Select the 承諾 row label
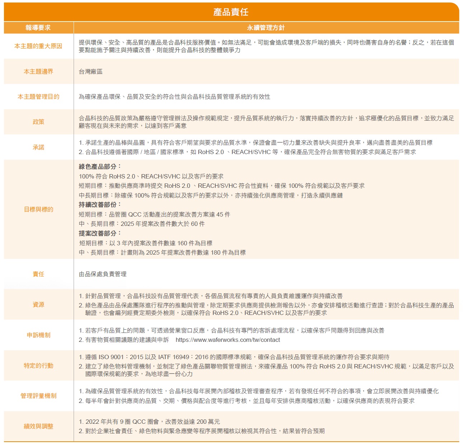This screenshot has width=464, height=446. [38, 147]
